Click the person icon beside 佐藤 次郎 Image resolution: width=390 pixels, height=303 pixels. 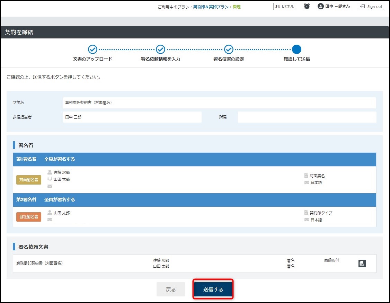(49, 172)
